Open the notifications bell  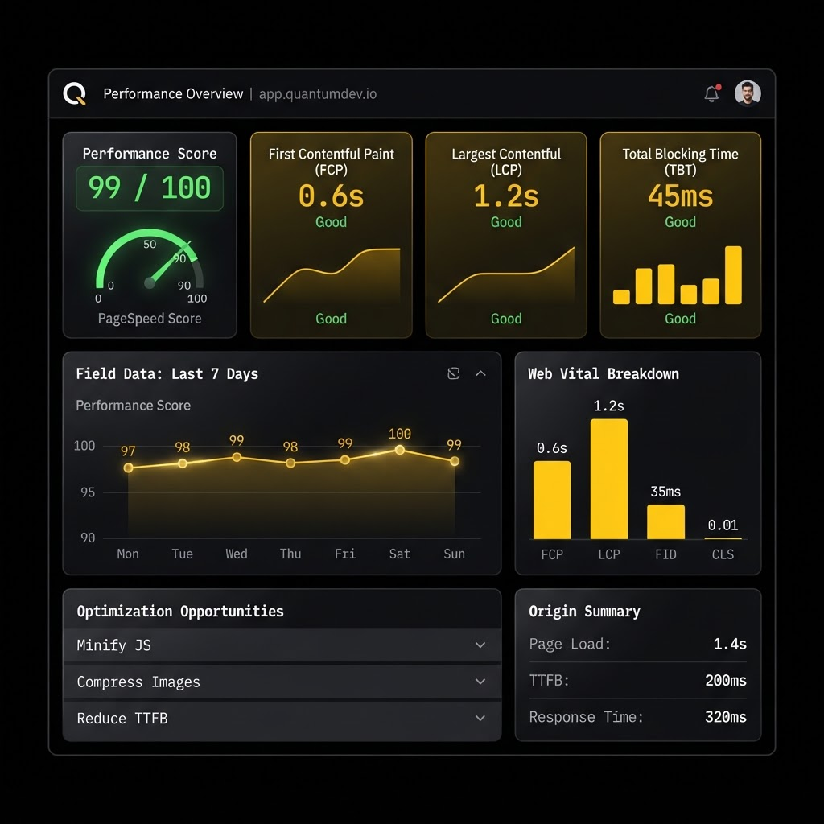tap(712, 93)
